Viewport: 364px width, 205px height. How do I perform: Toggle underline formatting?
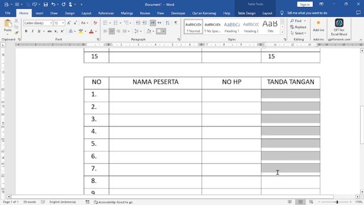pos(39,31)
